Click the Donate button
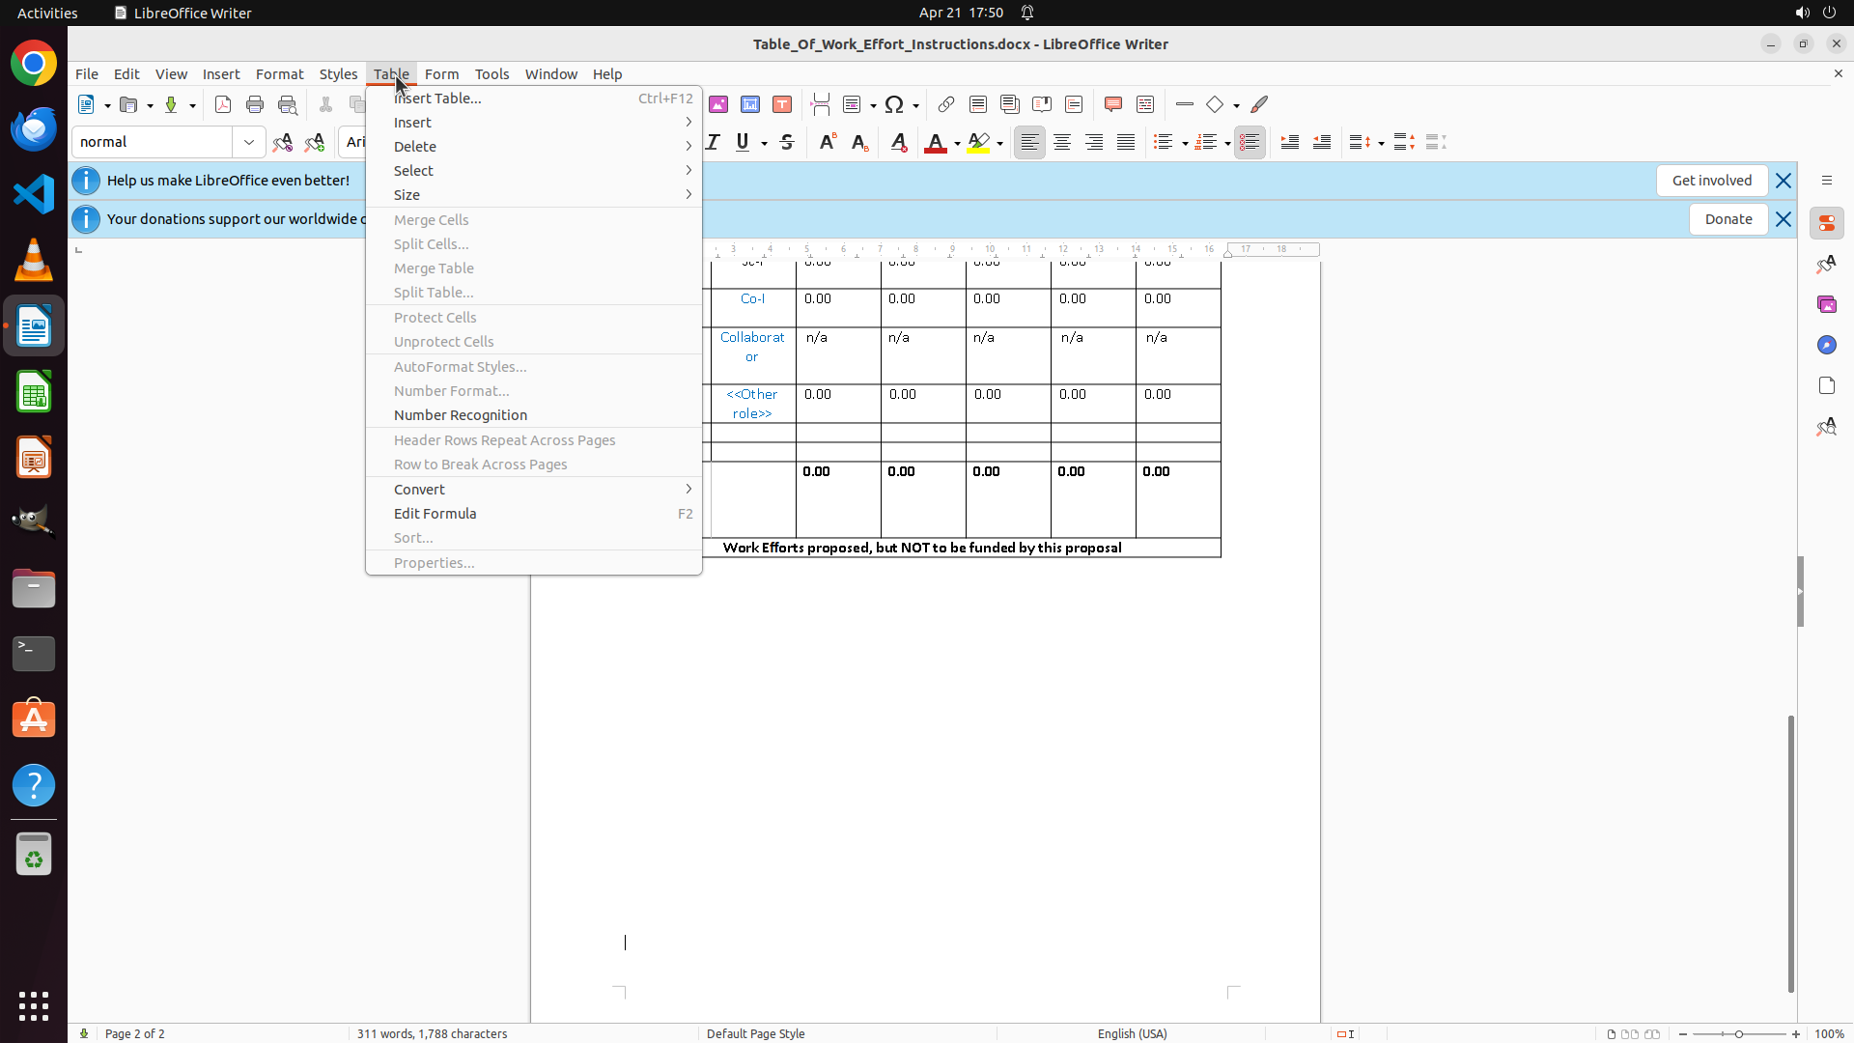 tap(1728, 219)
